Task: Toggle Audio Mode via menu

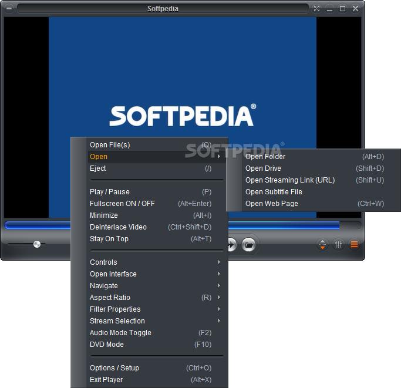Action: [157, 333]
